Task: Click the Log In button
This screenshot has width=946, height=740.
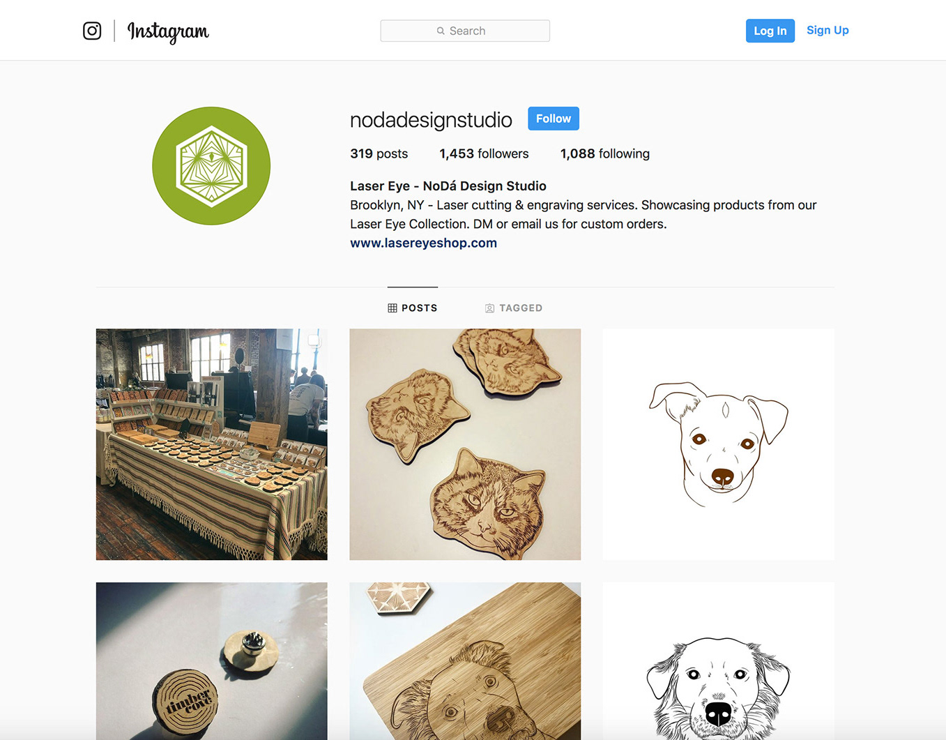Action: coord(770,31)
